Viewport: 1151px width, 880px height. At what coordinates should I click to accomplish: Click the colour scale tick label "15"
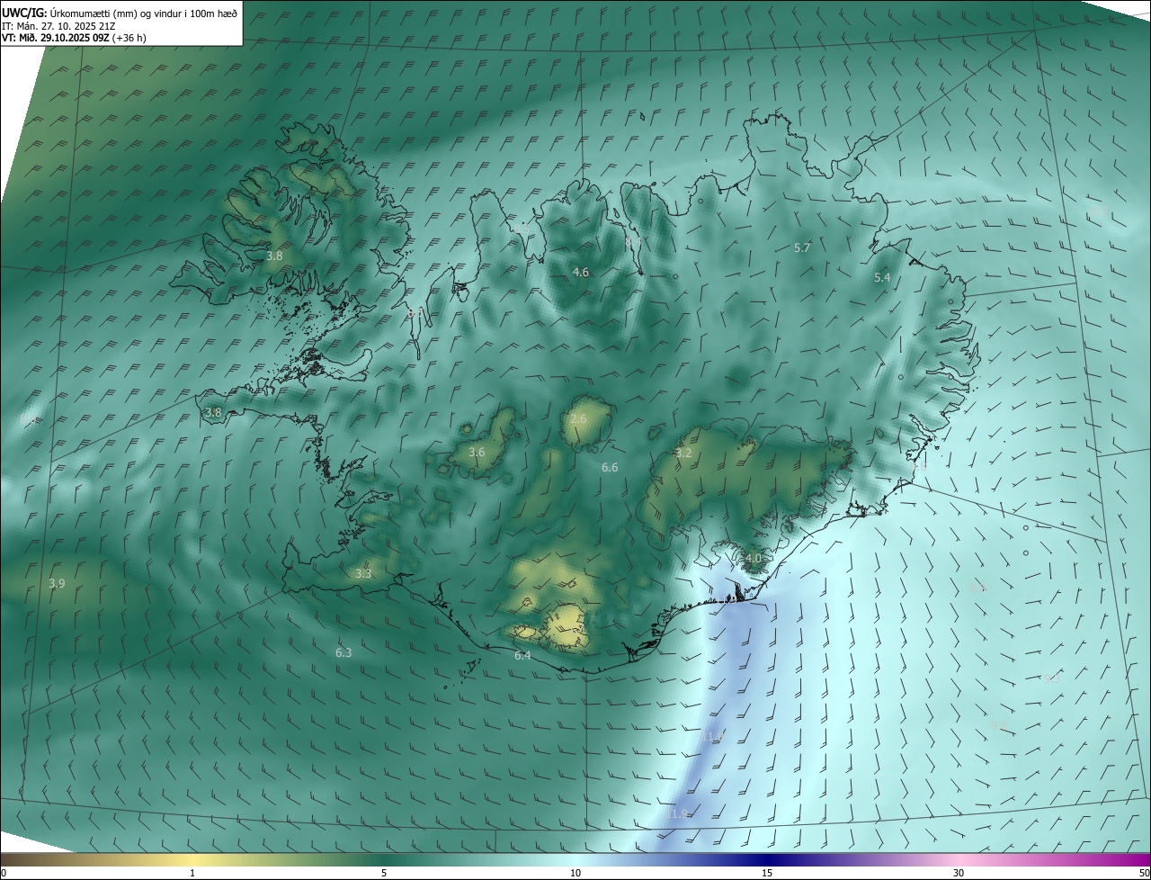coord(767,873)
